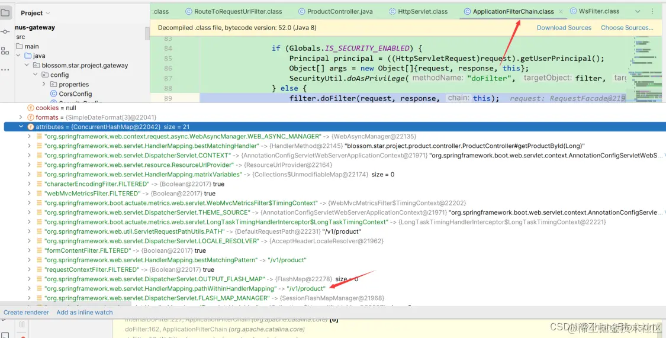Click the map entry icon beside LOCALE_RESOLVER
Screen dimensions: 666x338
39,241
